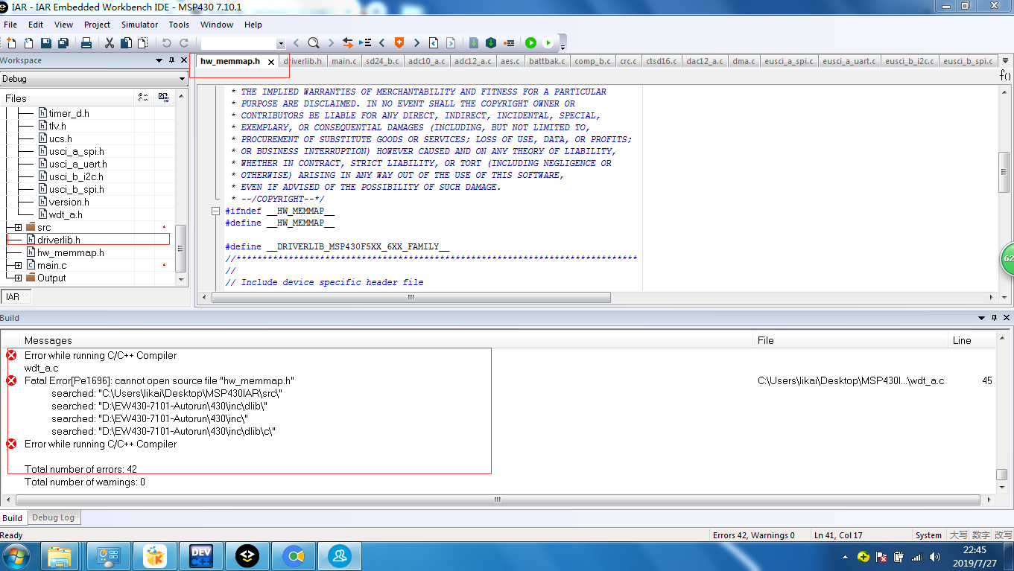This screenshot has height=571, width=1014.
Task: Click the volume speaker tray icon
Action: pyautogui.click(x=934, y=557)
